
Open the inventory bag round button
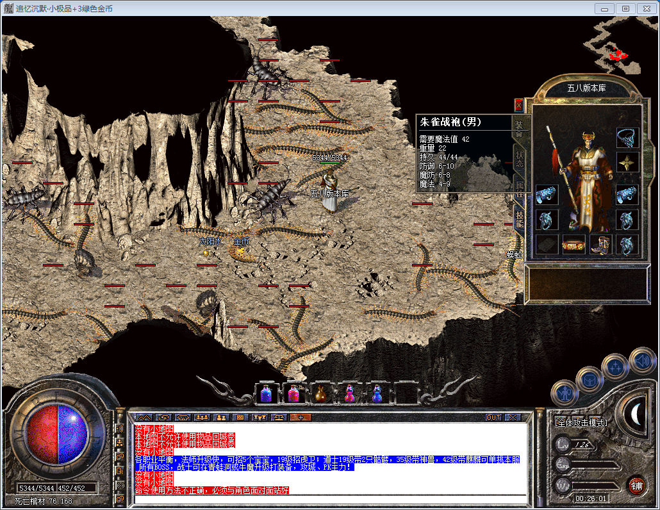[588, 380]
